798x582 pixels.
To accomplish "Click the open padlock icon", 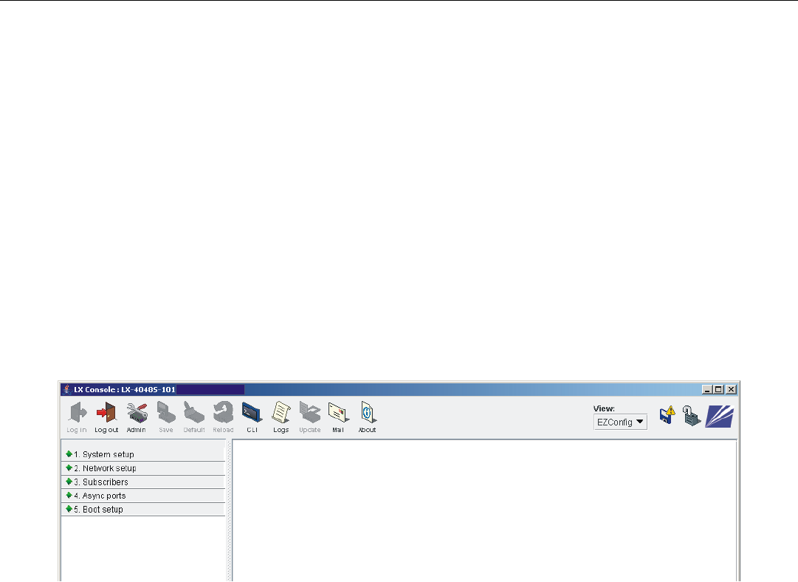I will click(691, 416).
